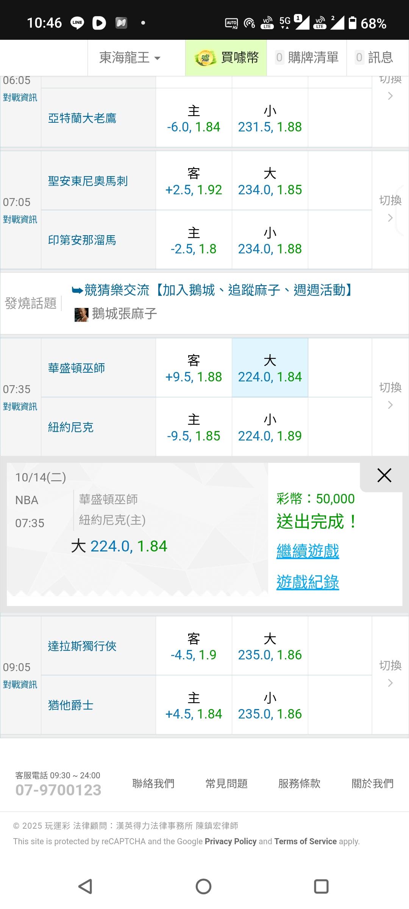Expand 切換 for the Mavericks–Jazz game
Image resolution: width=409 pixels, height=909 pixels.
click(x=390, y=673)
